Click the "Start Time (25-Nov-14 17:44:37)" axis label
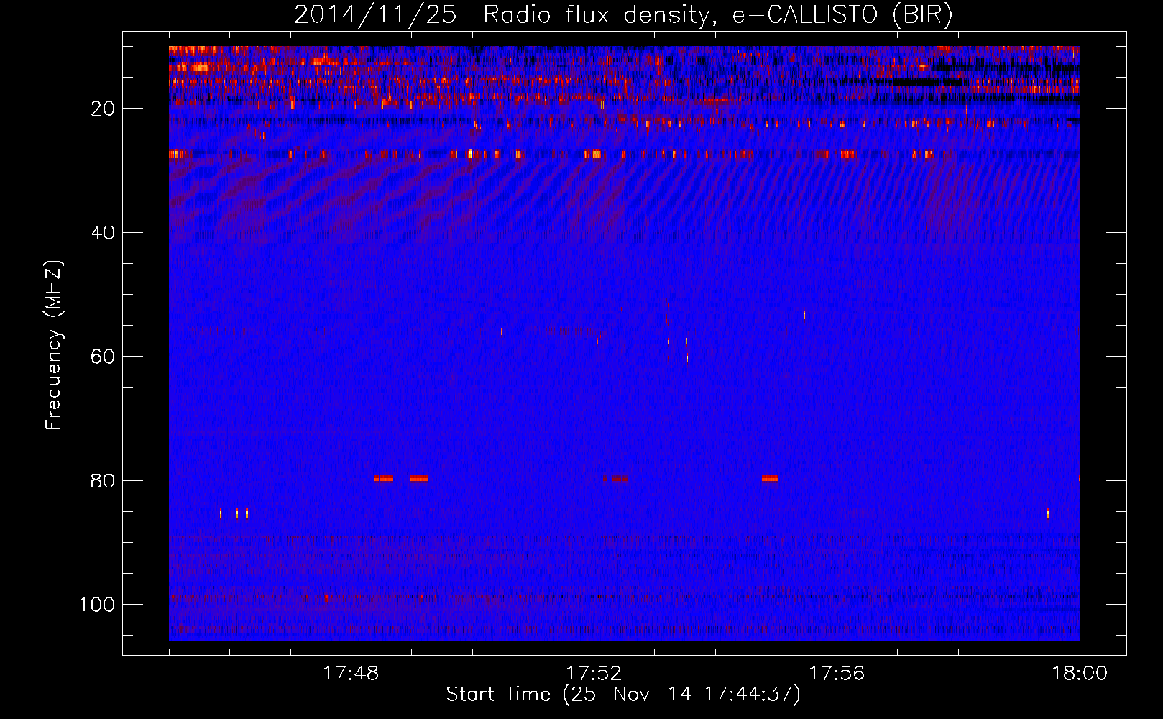Image resolution: width=1163 pixels, height=719 pixels. point(623,695)
